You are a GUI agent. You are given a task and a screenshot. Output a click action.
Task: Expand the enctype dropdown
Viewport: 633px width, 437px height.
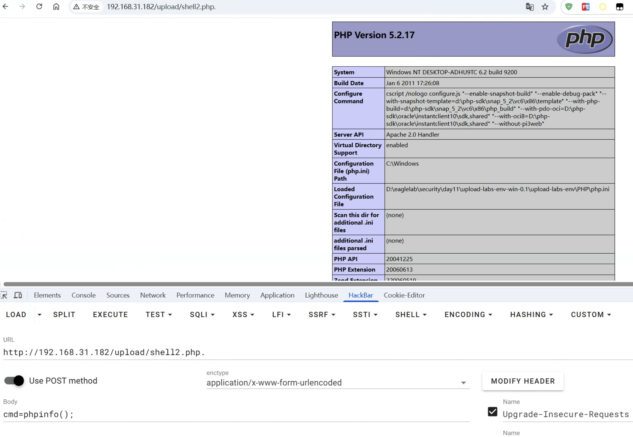pos(463,383)
